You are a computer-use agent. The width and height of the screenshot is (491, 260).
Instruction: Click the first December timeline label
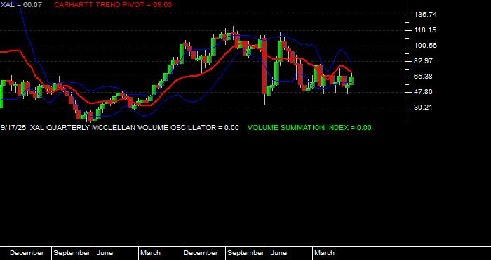[27, 253]
